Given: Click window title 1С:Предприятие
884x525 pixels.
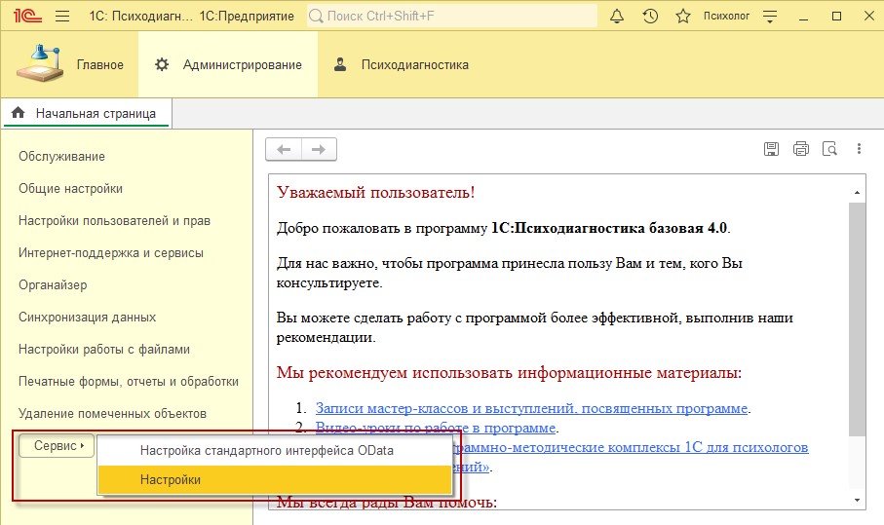Looking at the screenshot, I should tap(247, 16).
